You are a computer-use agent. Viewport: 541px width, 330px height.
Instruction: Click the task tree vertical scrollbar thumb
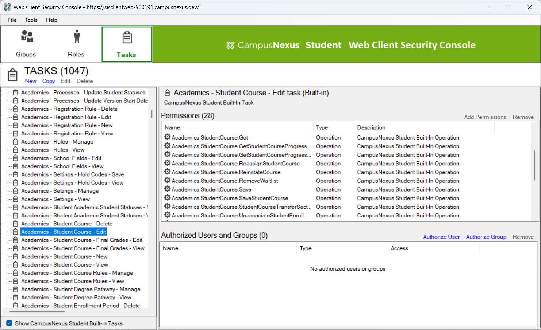[152, 114]
